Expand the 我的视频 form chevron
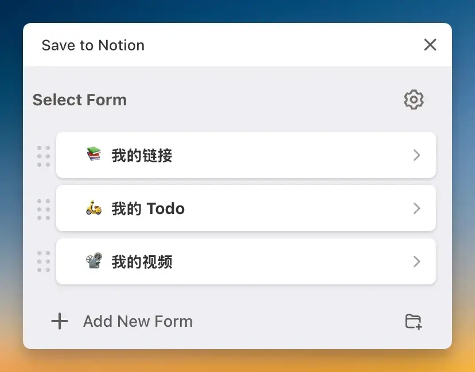 pos(417,262)
